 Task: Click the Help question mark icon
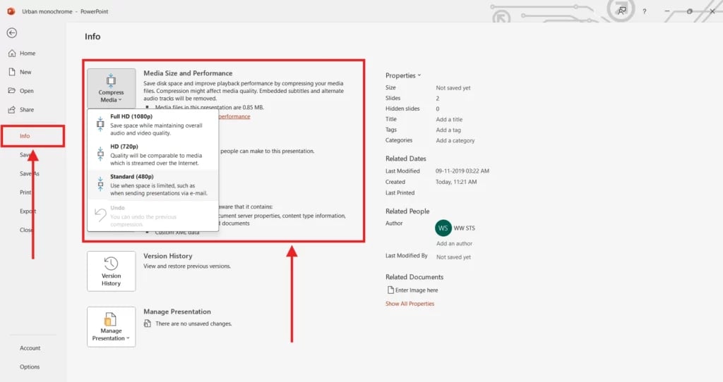coord(644,11)
